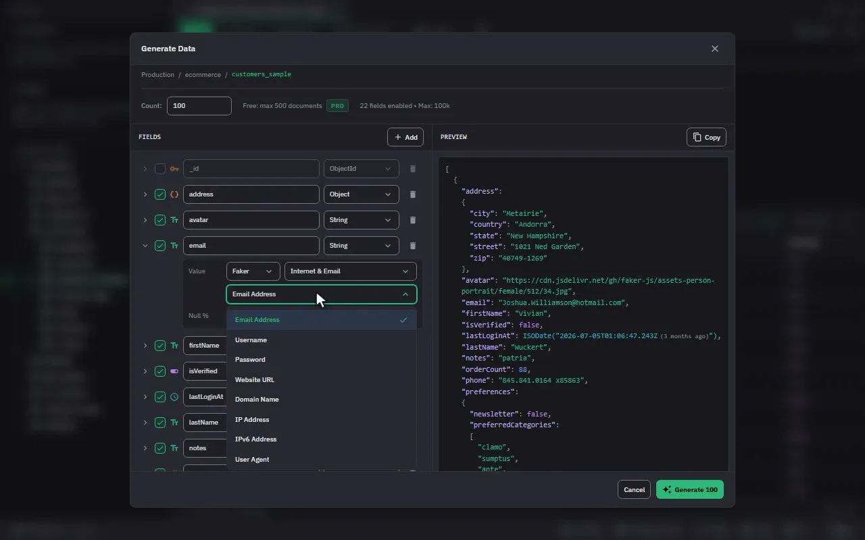Cancel the data generation
Image resolution: width=865 pixels, height=540 pixels.
[634, 490]
